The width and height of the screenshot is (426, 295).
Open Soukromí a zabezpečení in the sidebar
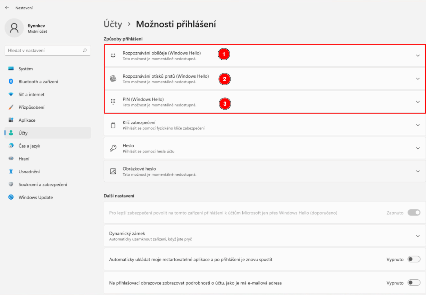point(43,184)
